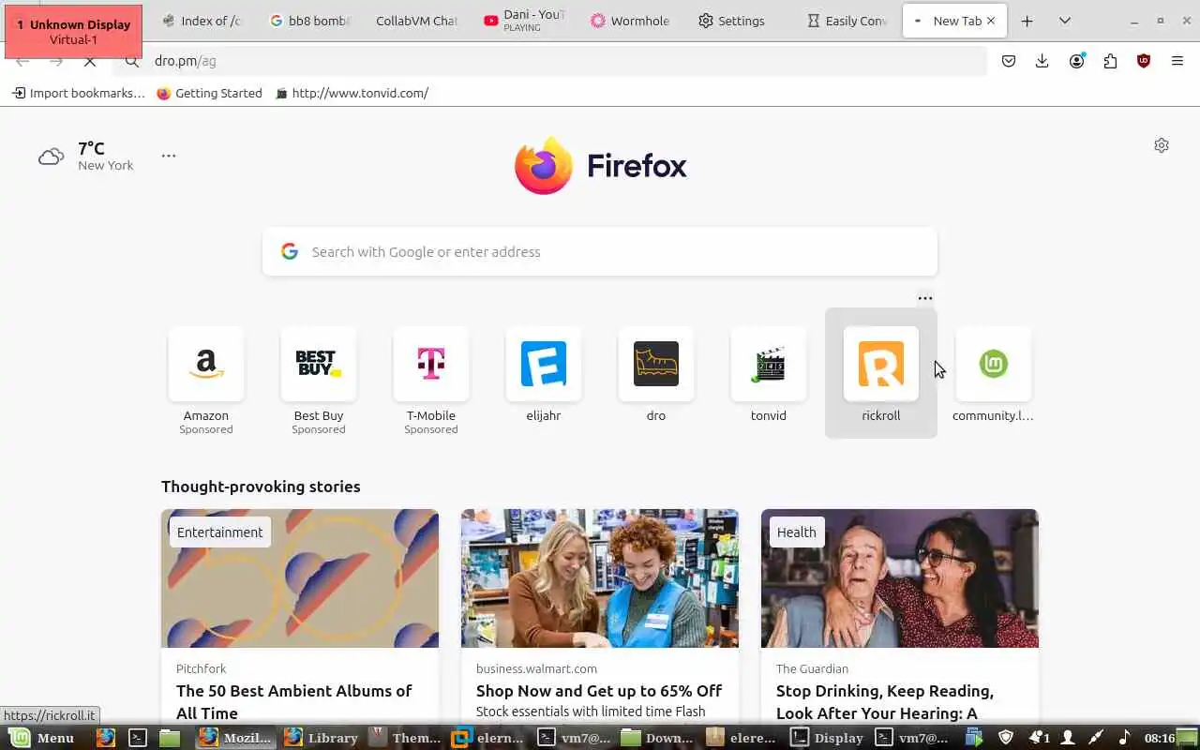Switch to the Them... taskbar window
The image size is (1200, 750).
404,738
